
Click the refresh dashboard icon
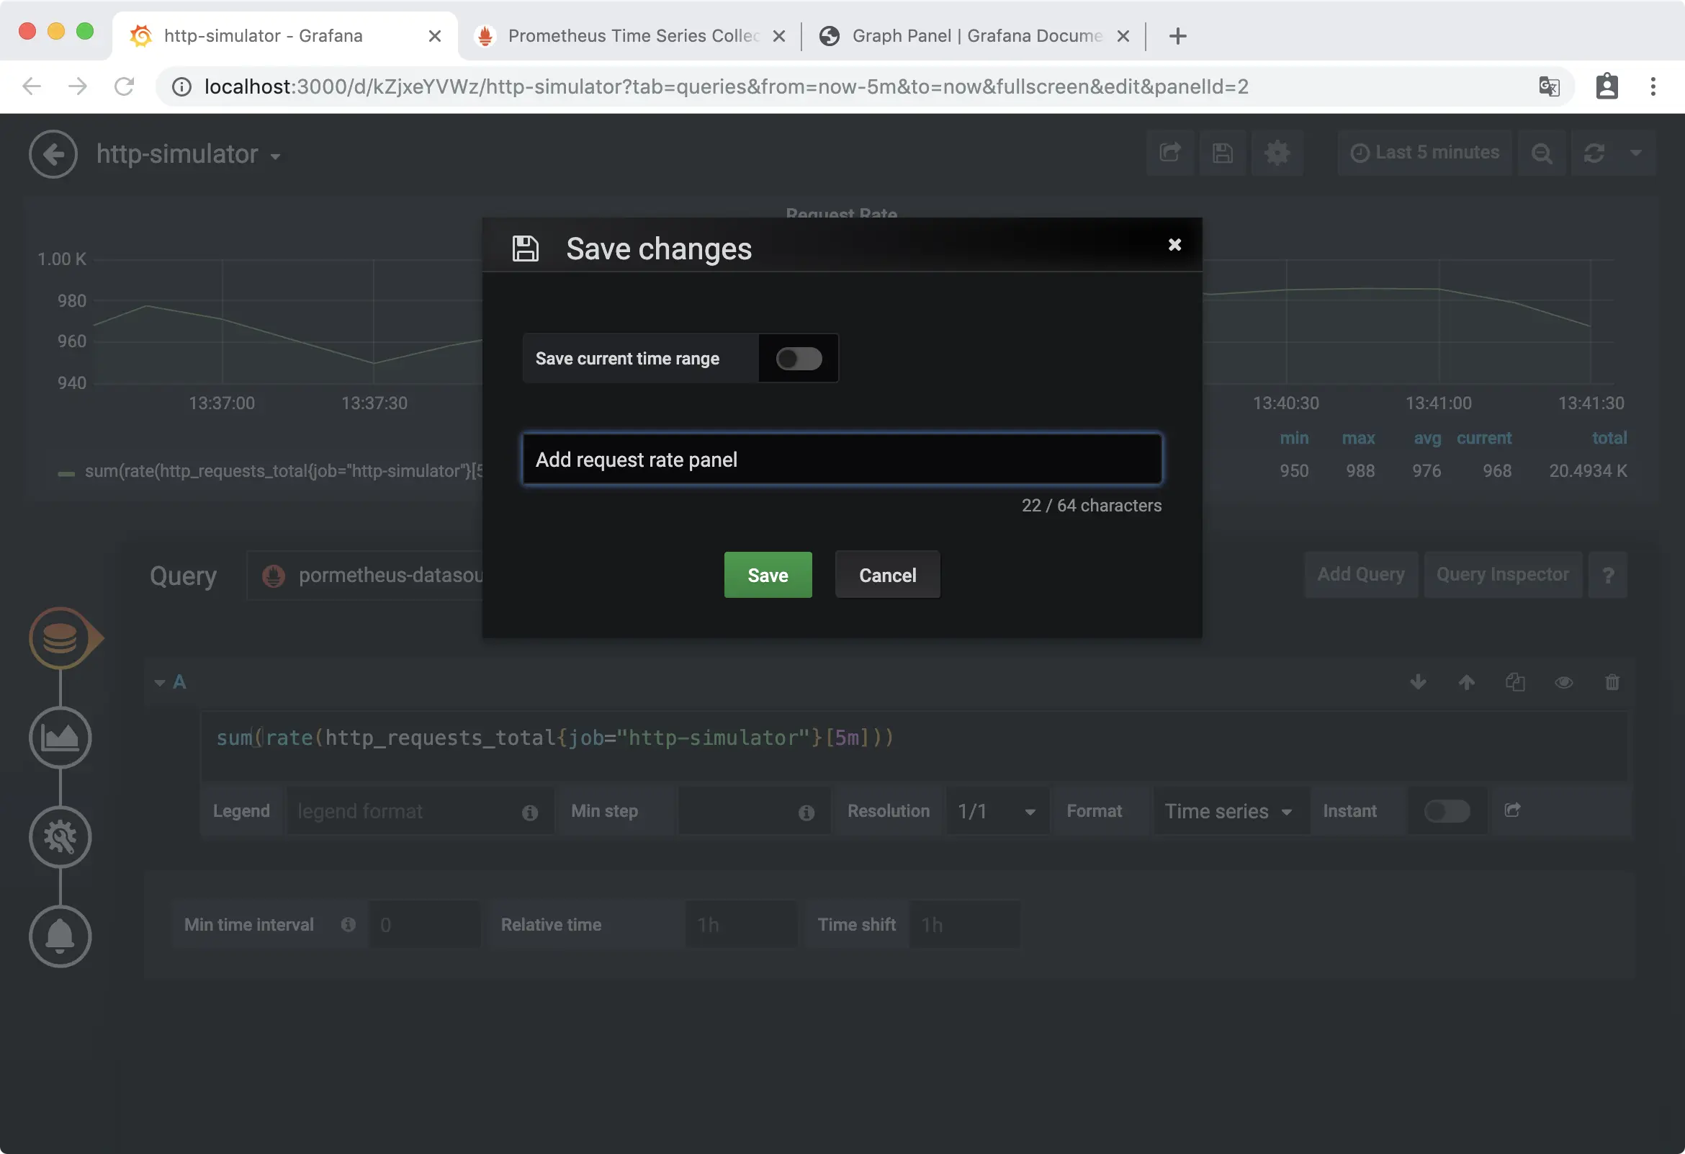pyautogui.click(x=1594, y=153)
